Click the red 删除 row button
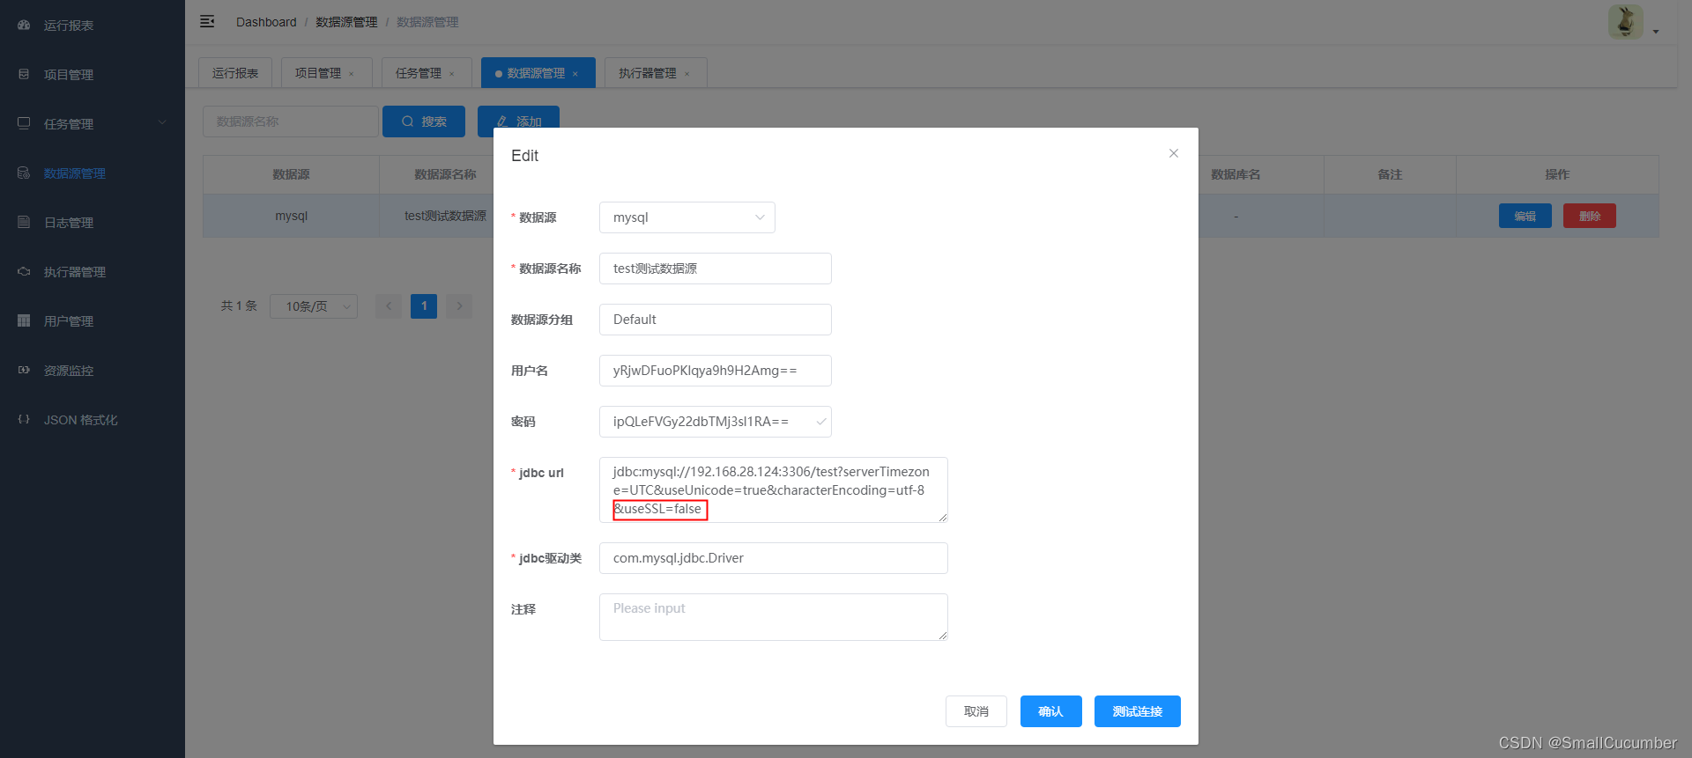Screen dimensions: 1692x758 tap(1590, 216)
